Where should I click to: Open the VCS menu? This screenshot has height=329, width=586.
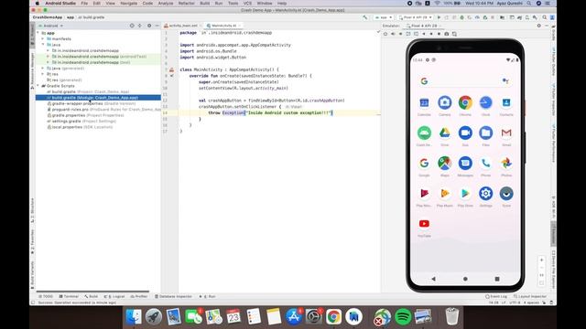(x=247, y=4)
